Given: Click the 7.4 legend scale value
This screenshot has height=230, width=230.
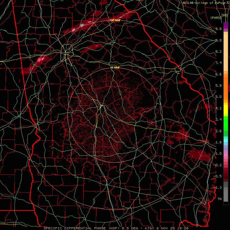Looking at the screenshot, I should pyautogui.click(x=218, y=63).
